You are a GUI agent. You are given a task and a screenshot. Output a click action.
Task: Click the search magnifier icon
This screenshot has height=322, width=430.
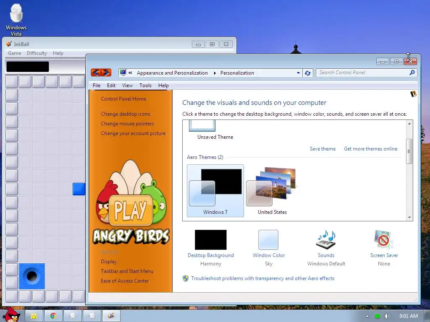point(412,73)
